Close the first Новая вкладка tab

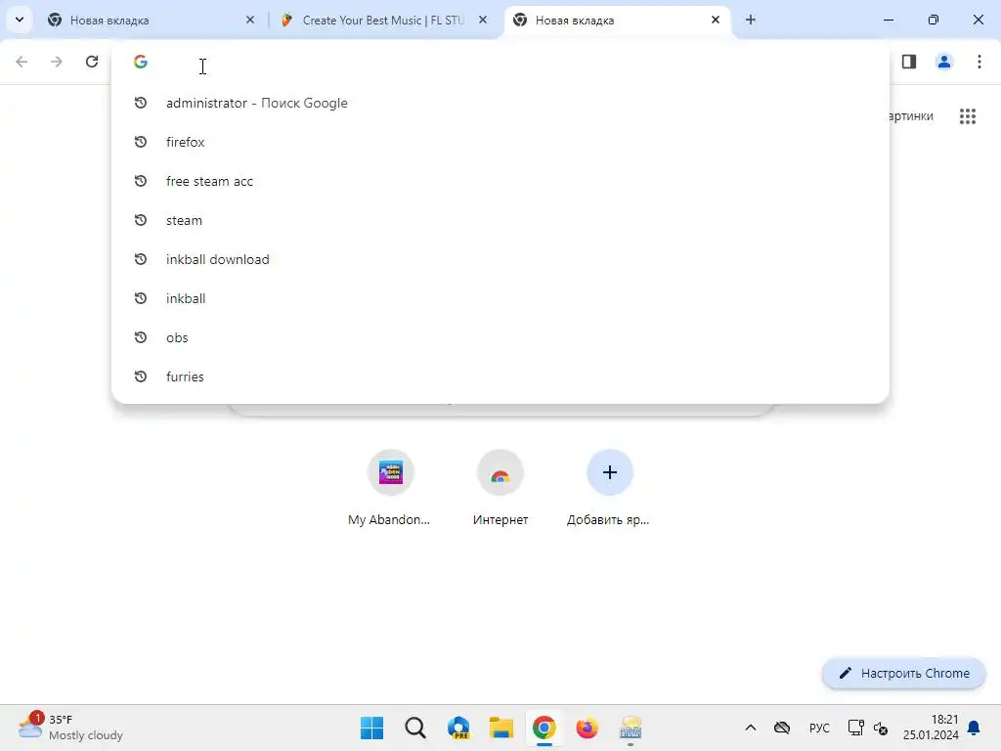coord(250,21)
